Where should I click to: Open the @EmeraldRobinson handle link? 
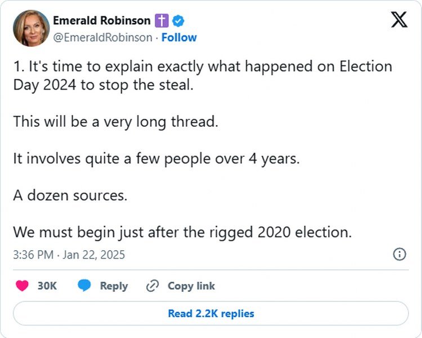[102, 37]
